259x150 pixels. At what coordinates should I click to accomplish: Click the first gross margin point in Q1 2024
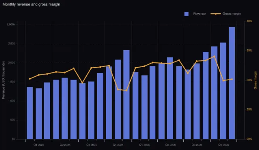(30, 79)
